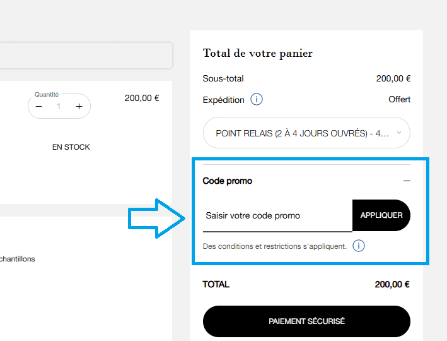Viewport: 447px width, 341px height.
Task: Click the 'Total de votre panier' heading
Action: (x=258, y=53)
